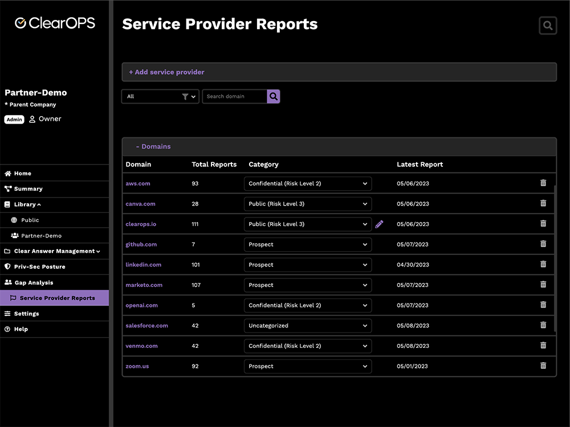Image resolution: width=570 pixels, height=427 pixels.
Task: Click the Latest Report column header
Action: [x=420, y=165]
